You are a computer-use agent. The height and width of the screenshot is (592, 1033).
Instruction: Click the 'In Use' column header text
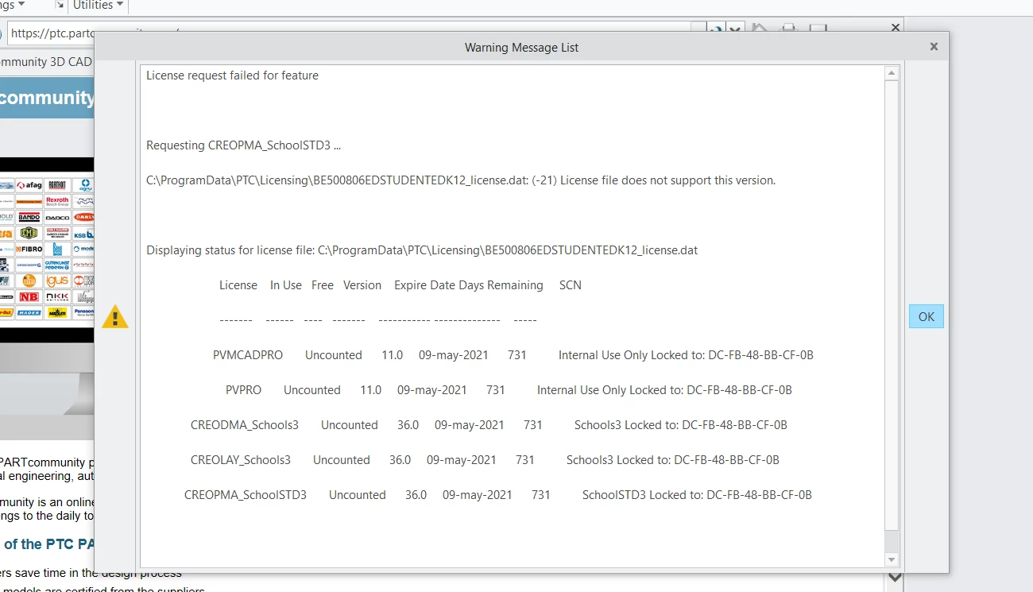click(286, 285)
